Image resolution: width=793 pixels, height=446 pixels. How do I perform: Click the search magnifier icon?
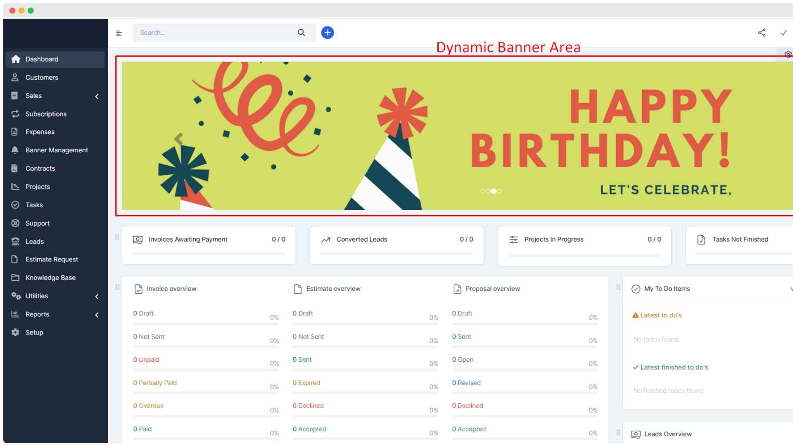coord(302,33)
